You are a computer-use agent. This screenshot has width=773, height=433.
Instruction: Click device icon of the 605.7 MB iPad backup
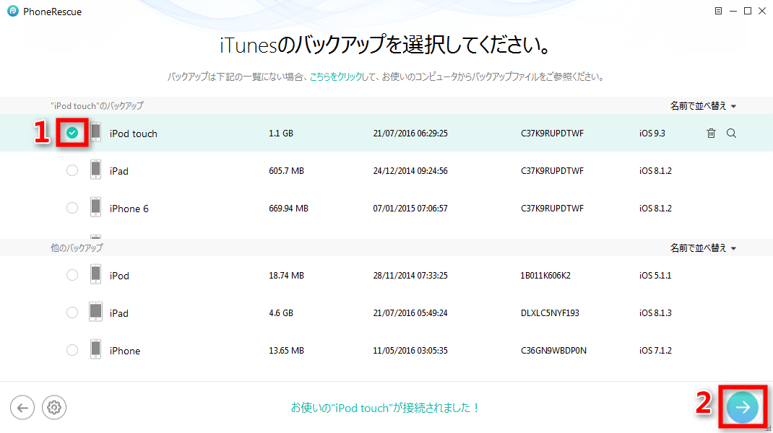pyautogui.click(x=95, y=170)
